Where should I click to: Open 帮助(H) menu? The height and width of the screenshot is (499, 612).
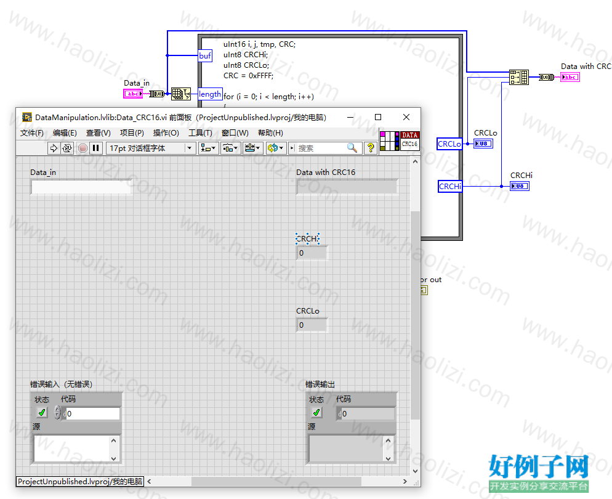(270, 132)
